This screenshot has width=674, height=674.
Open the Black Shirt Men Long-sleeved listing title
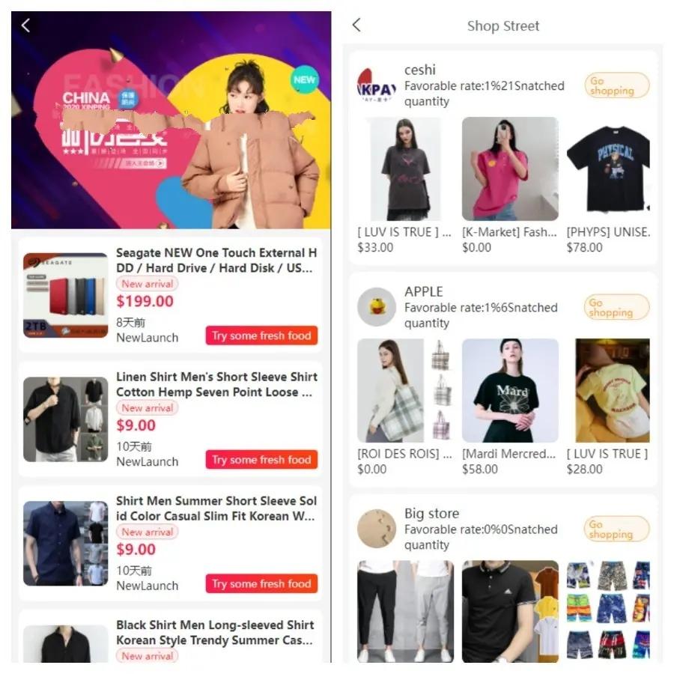[215, 632]
